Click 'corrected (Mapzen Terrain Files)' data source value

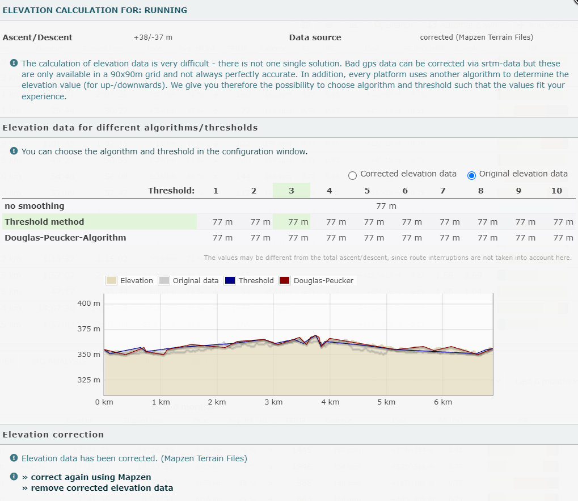click(x=476, y=37)
